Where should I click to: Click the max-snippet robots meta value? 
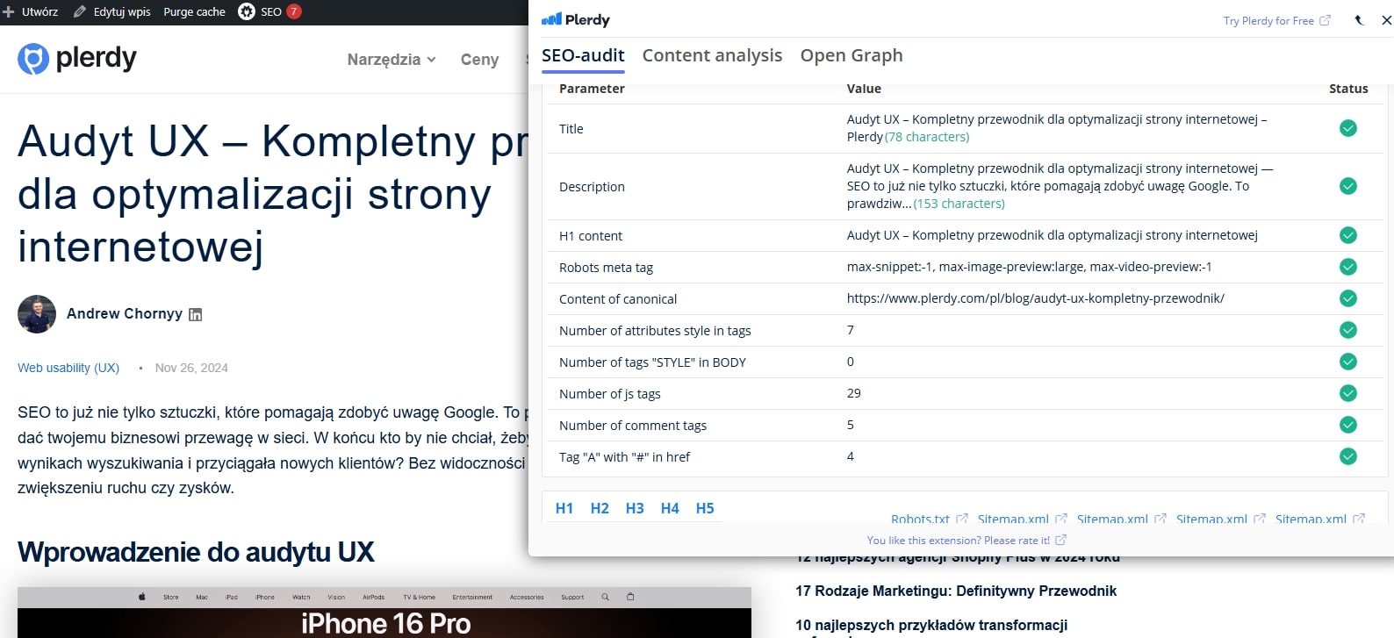point(1029,267)
